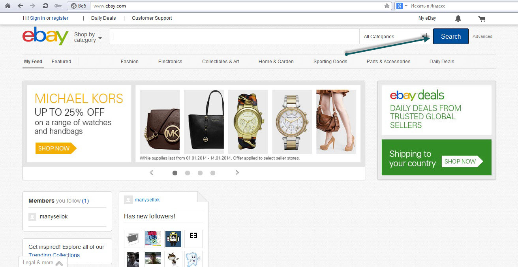Screen dimensions: 518x267
Task: Click manysellok name in Members you follow
Action: (x=54, y=217)
